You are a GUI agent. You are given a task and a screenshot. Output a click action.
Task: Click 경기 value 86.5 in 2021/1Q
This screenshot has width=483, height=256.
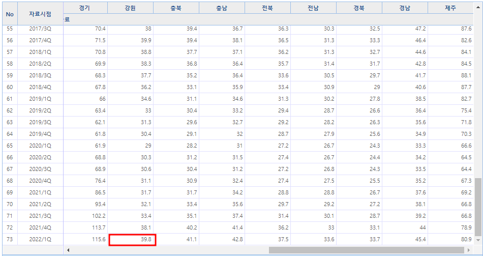(x=85, y=193)
